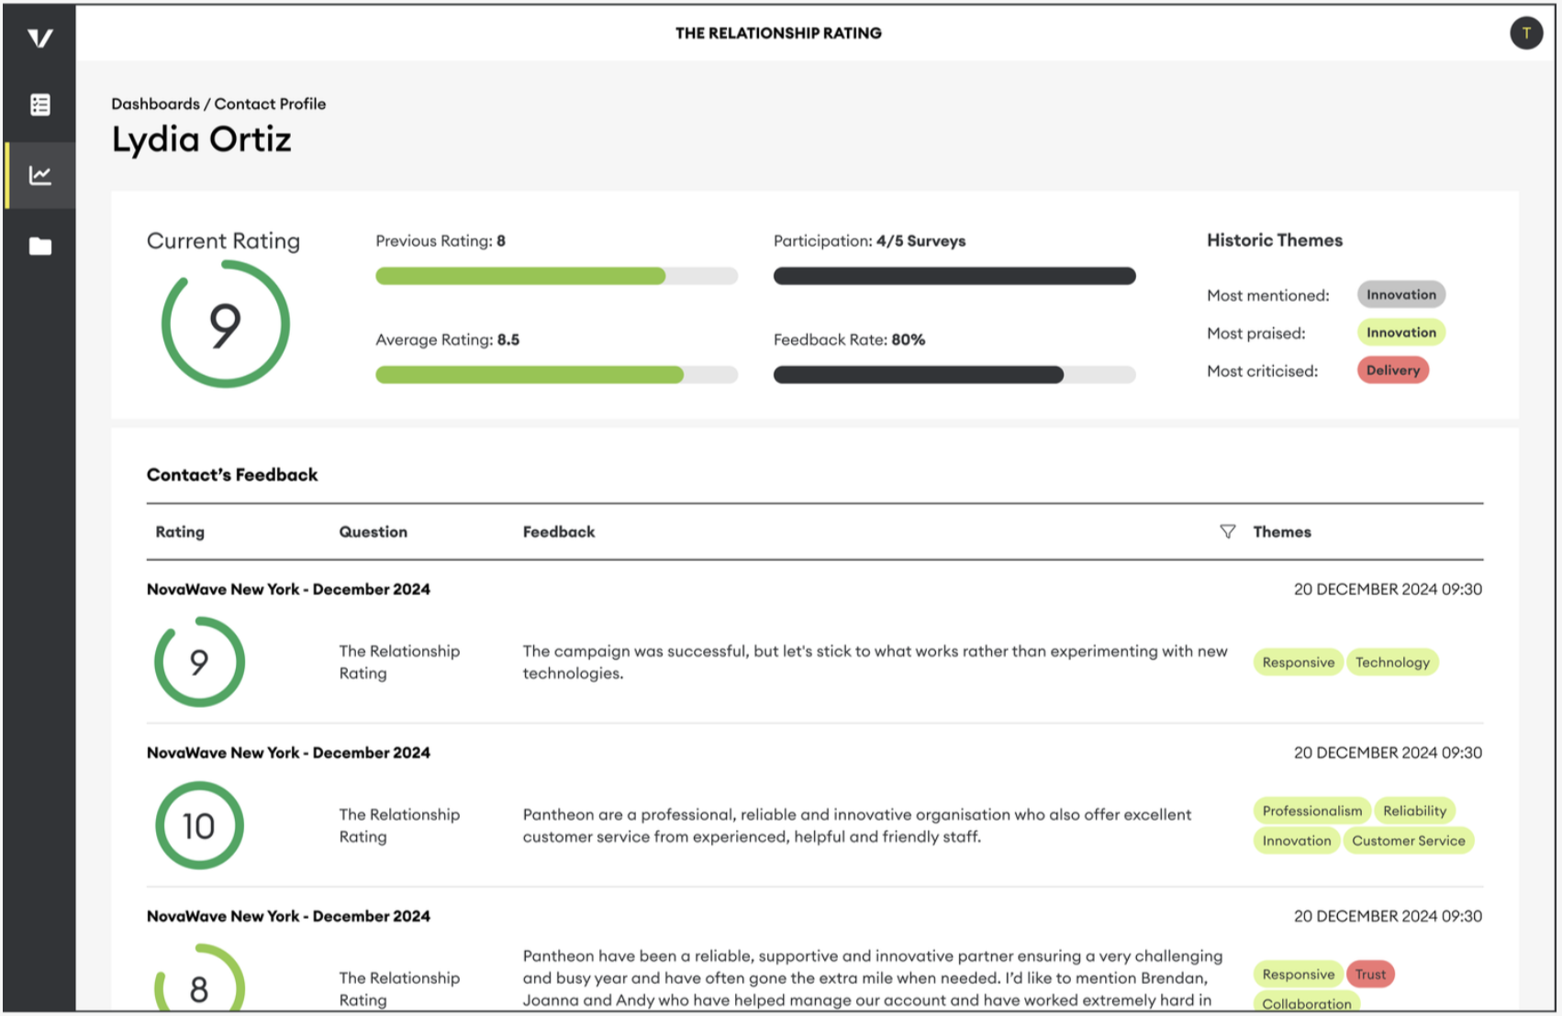
Task: Click the filter funnel icon beside Themes
Action: point(1227,532)
